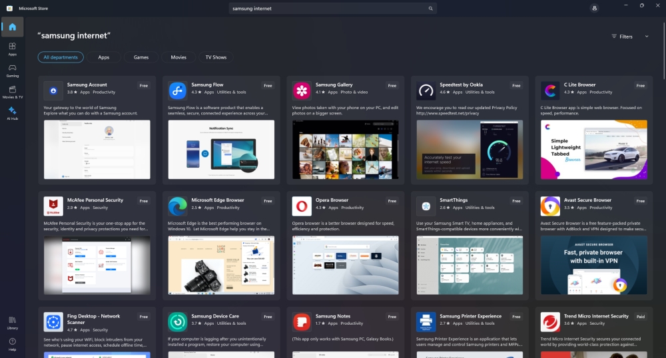The height and width of the screenshot is (358, 666).
Task: Open the Microsoft Edge Browser title text
Action: (218, 200)
